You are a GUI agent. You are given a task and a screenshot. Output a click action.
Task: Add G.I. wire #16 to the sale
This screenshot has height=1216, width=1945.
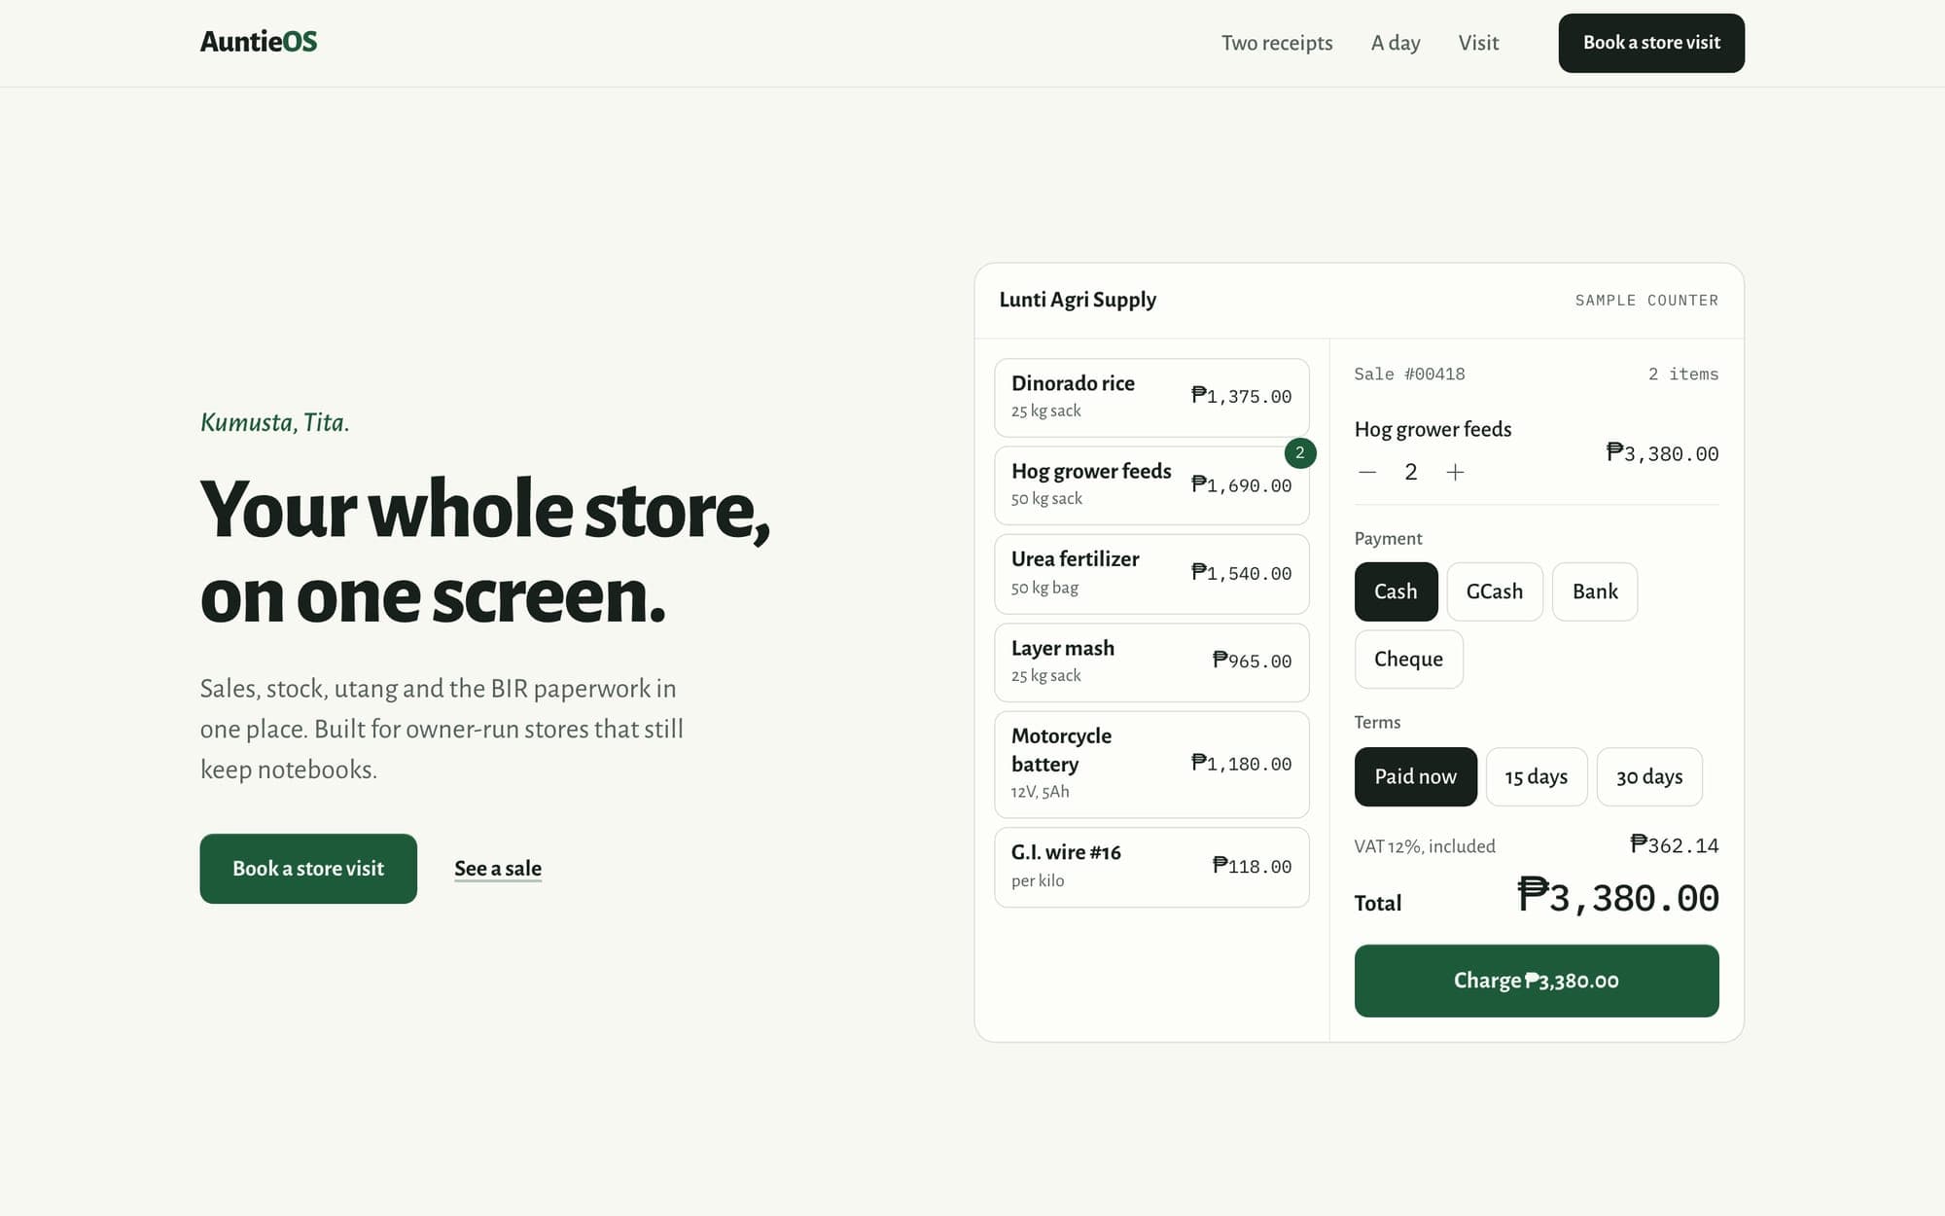pyautogui.click(x=1151, y=868)
